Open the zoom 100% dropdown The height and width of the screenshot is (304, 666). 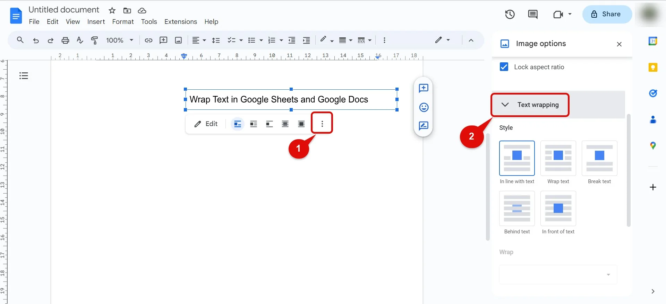tap(120, 40)
